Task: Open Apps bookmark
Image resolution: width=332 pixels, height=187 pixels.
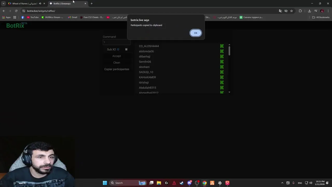Action: [6, 17]
